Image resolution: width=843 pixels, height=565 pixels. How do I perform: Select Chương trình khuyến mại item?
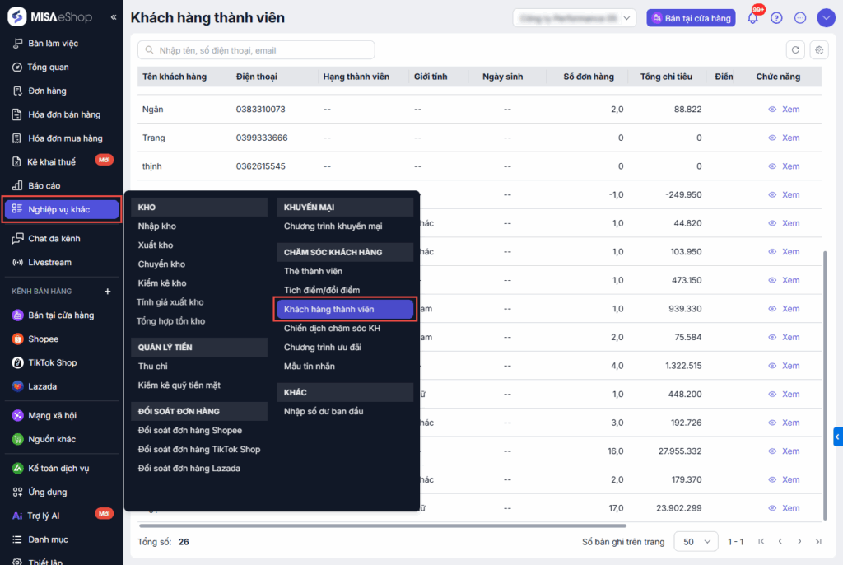tap(333, 226)
